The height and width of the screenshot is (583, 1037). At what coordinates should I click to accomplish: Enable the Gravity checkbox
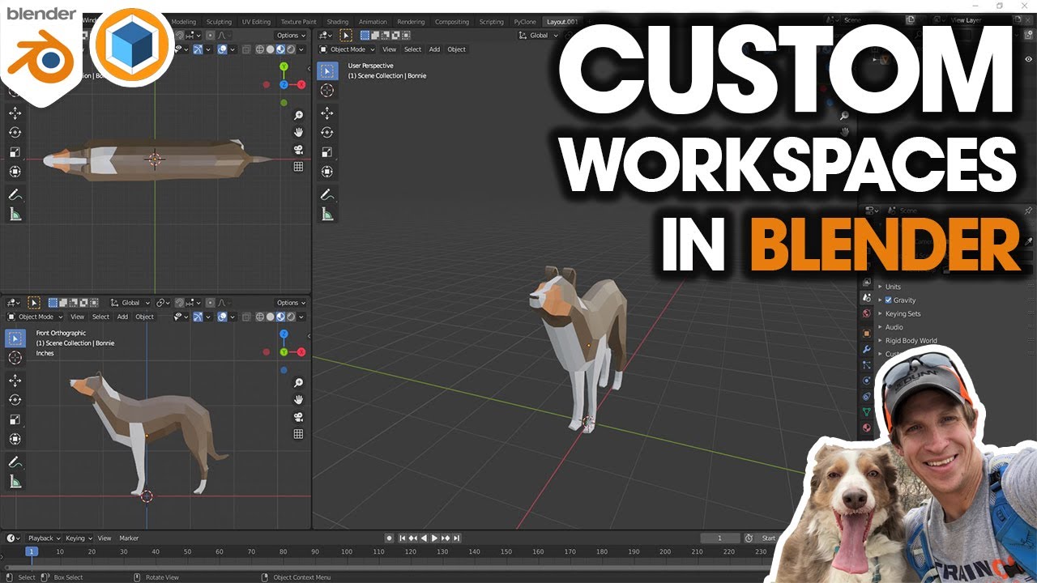[889, 300]
